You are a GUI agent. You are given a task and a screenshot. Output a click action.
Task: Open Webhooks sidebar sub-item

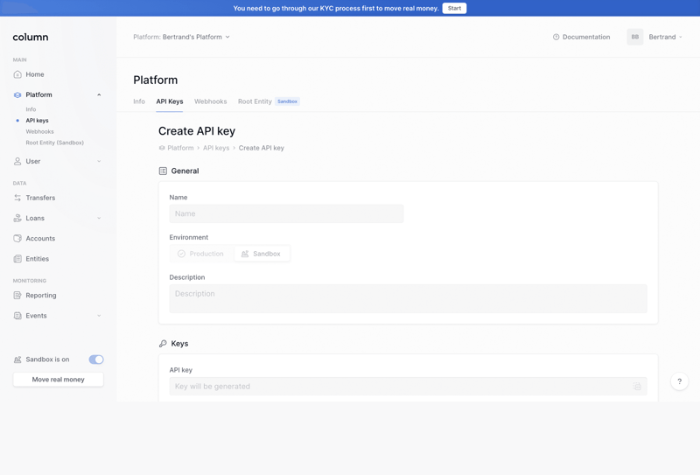tap(39, 132)
